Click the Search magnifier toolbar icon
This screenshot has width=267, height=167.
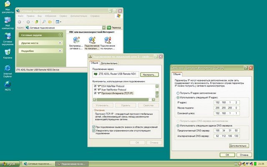coord(43,21)
